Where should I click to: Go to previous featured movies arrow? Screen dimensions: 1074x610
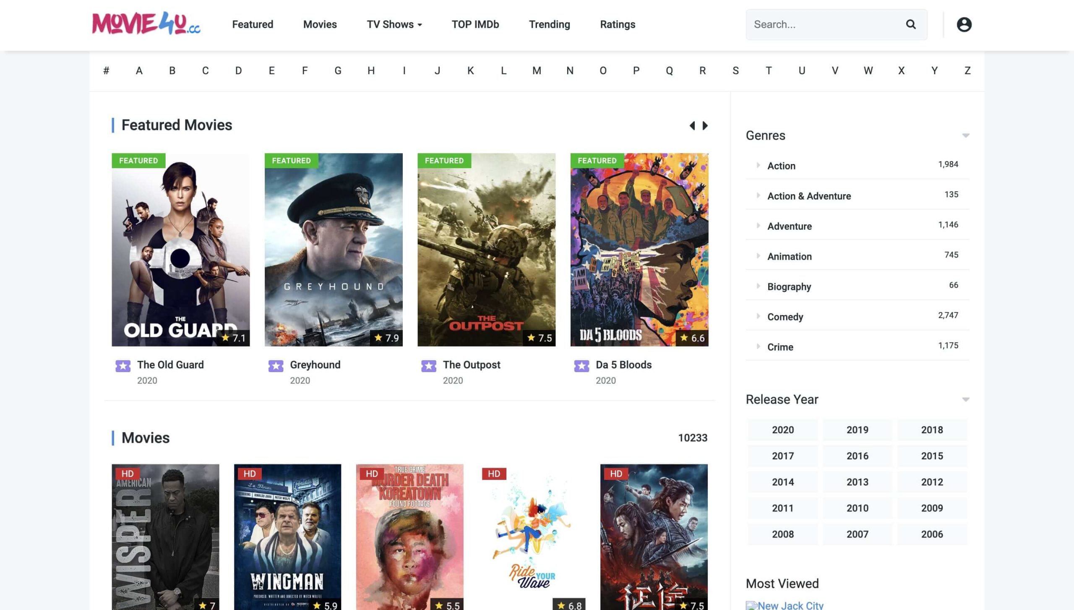point(692,125)
